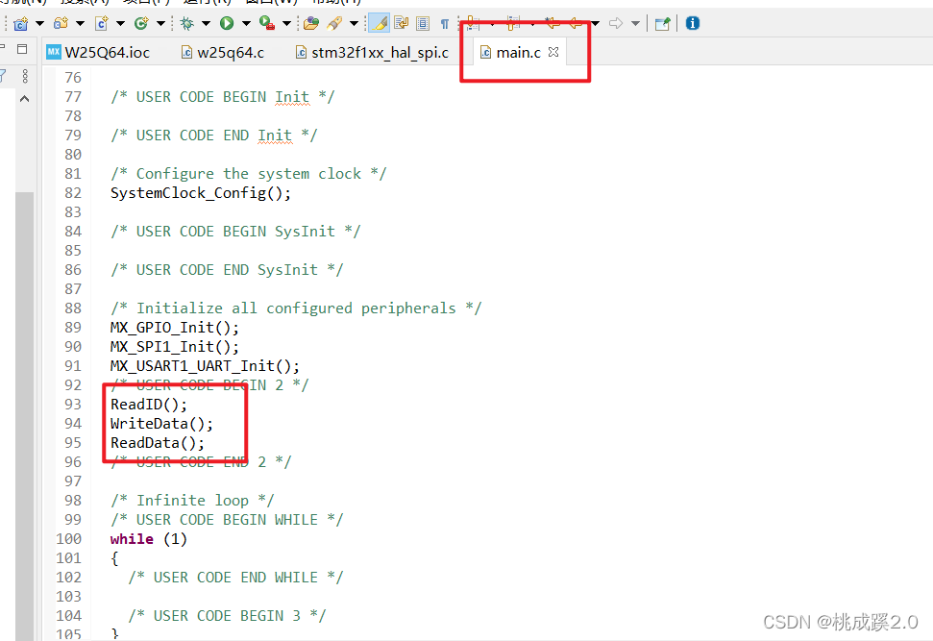This screenshot has width=933, height=641.
Task: Maximize the left side view
Action: click(x=23, y=49)
